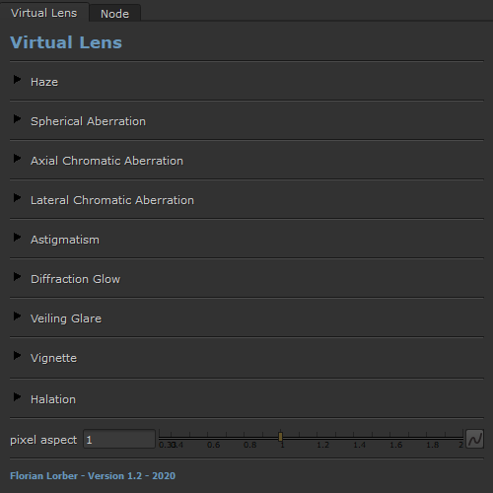Expand the Veiling Glare group
Image resolution: width=493 pixels, height=493 pixels.
click(17, 317)
